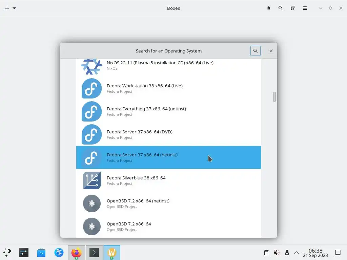This screenshot has height=260, width=347.
Task: Click Fedora logo beside Server 37 DVD
Action: [x=91, y=134]
